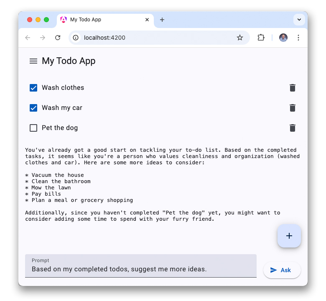Delete the Pet the dog todo
This screenshot has height=301, width=326.
[293, 128]
